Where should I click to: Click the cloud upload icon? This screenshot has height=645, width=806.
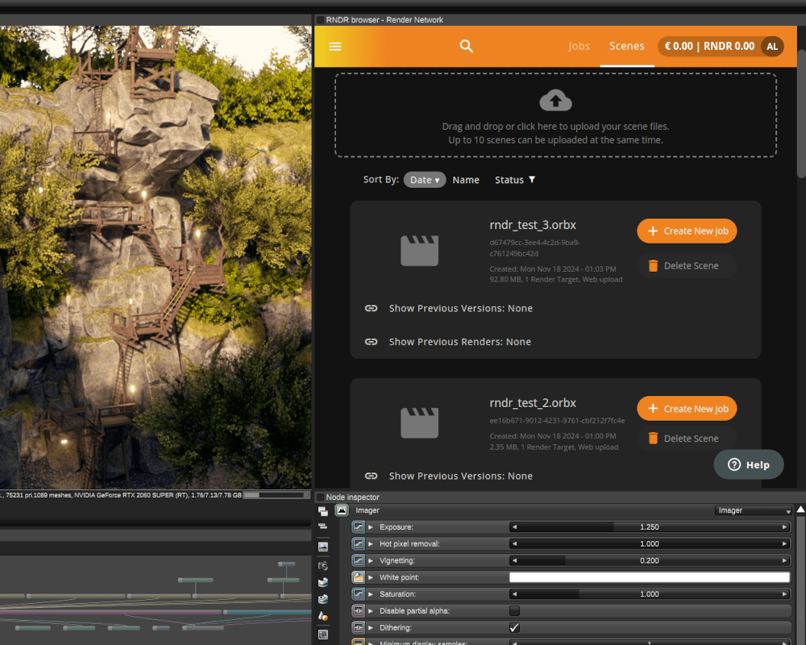pyautogui.click(x=555, y=100)
